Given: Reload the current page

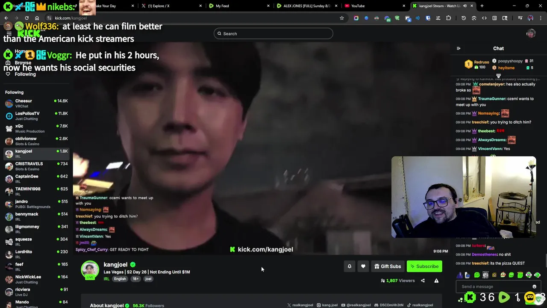Looking at the screenshot, I should [x=26, y=18].
